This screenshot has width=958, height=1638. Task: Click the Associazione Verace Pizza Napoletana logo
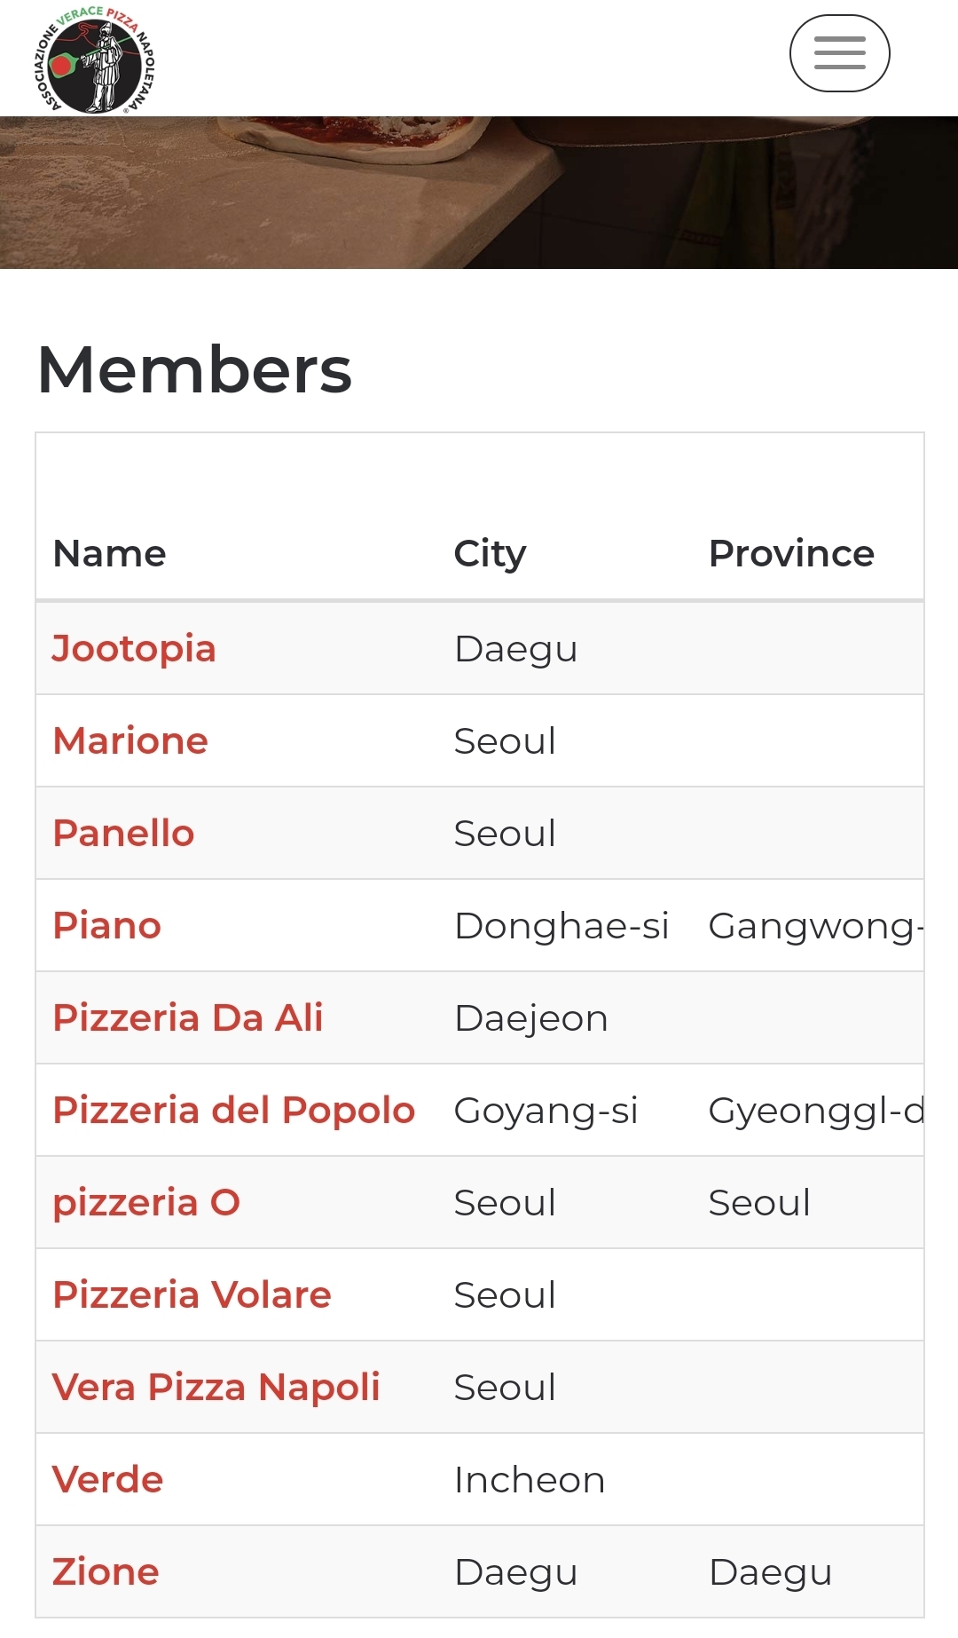point(96,59)
